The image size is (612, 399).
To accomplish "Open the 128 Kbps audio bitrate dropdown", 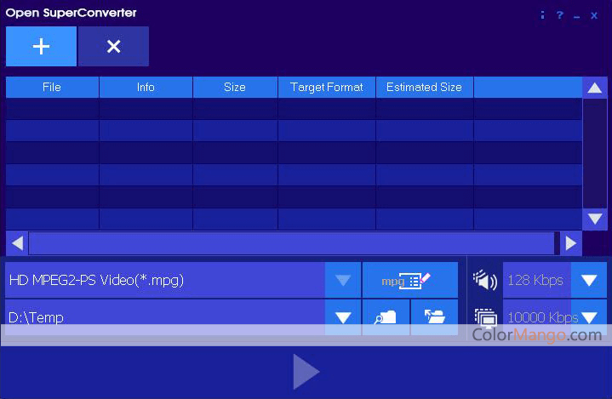I will coord(589,280).
